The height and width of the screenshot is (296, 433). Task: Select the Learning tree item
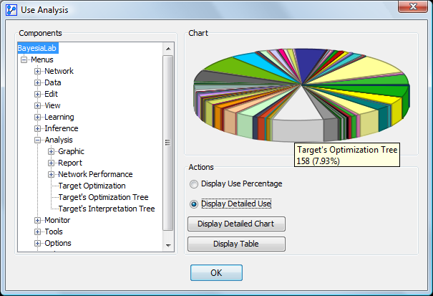click(x=59, y=117)
